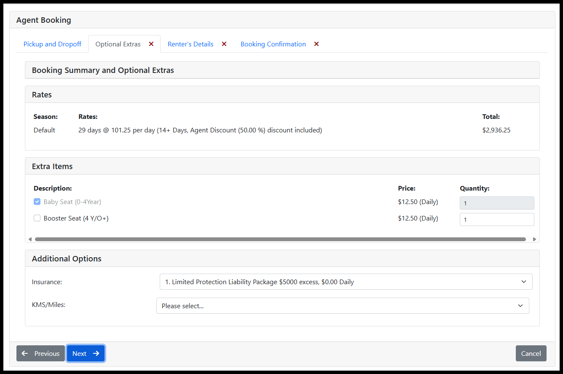Open the Insurance dropdown
563x374 pixels.
click(346, 282)
